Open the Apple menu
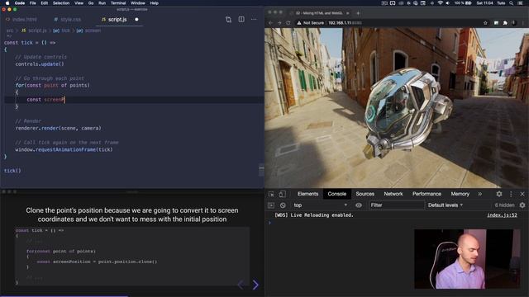Viewport: 529px width, 297px height. pos(7,3)
